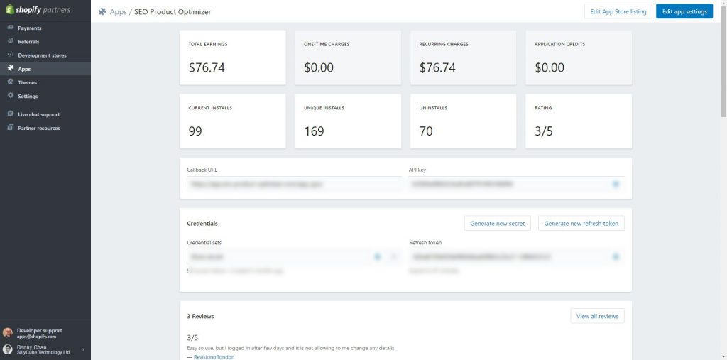Click the 3 Reviews heading
The image size is (727, 360).
tap(200, 317)
